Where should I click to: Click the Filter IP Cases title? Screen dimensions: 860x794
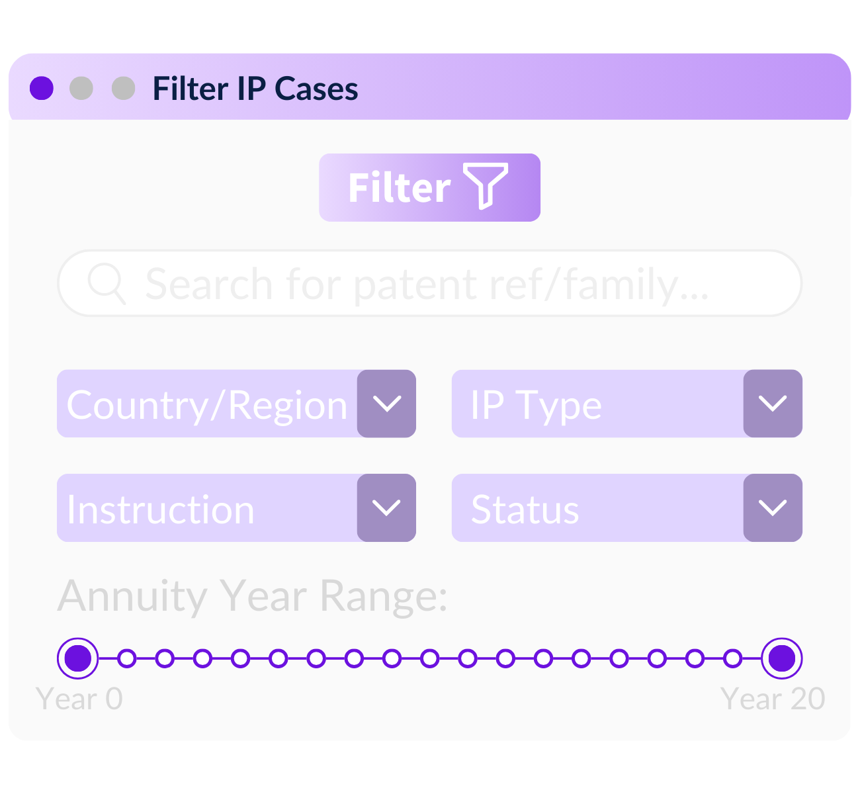point(256,88)
